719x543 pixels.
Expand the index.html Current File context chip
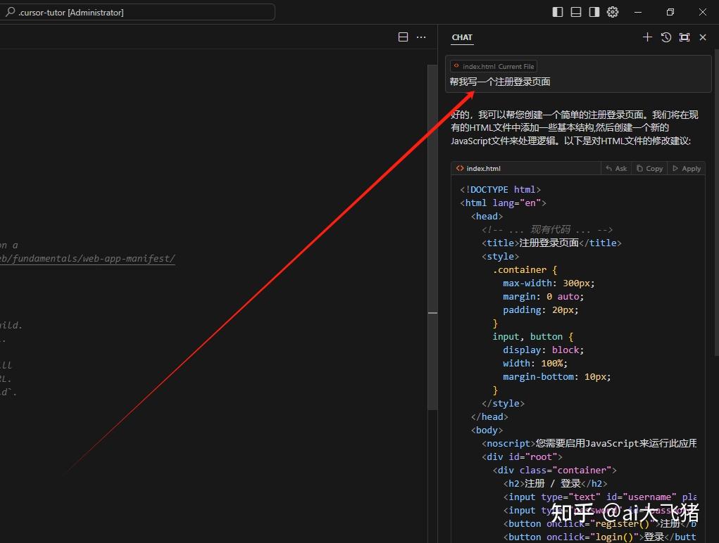[x=493, y=65]
